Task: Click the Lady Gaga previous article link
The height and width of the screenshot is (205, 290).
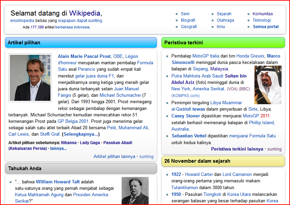Action: tap(90, 143)
